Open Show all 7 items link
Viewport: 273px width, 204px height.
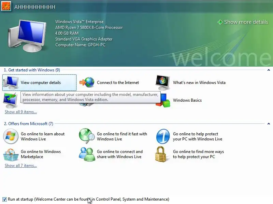pos(21,166)
